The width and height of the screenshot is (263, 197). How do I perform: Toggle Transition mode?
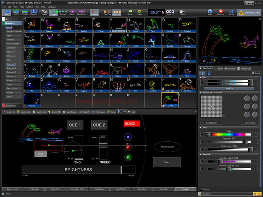[94, 12]
